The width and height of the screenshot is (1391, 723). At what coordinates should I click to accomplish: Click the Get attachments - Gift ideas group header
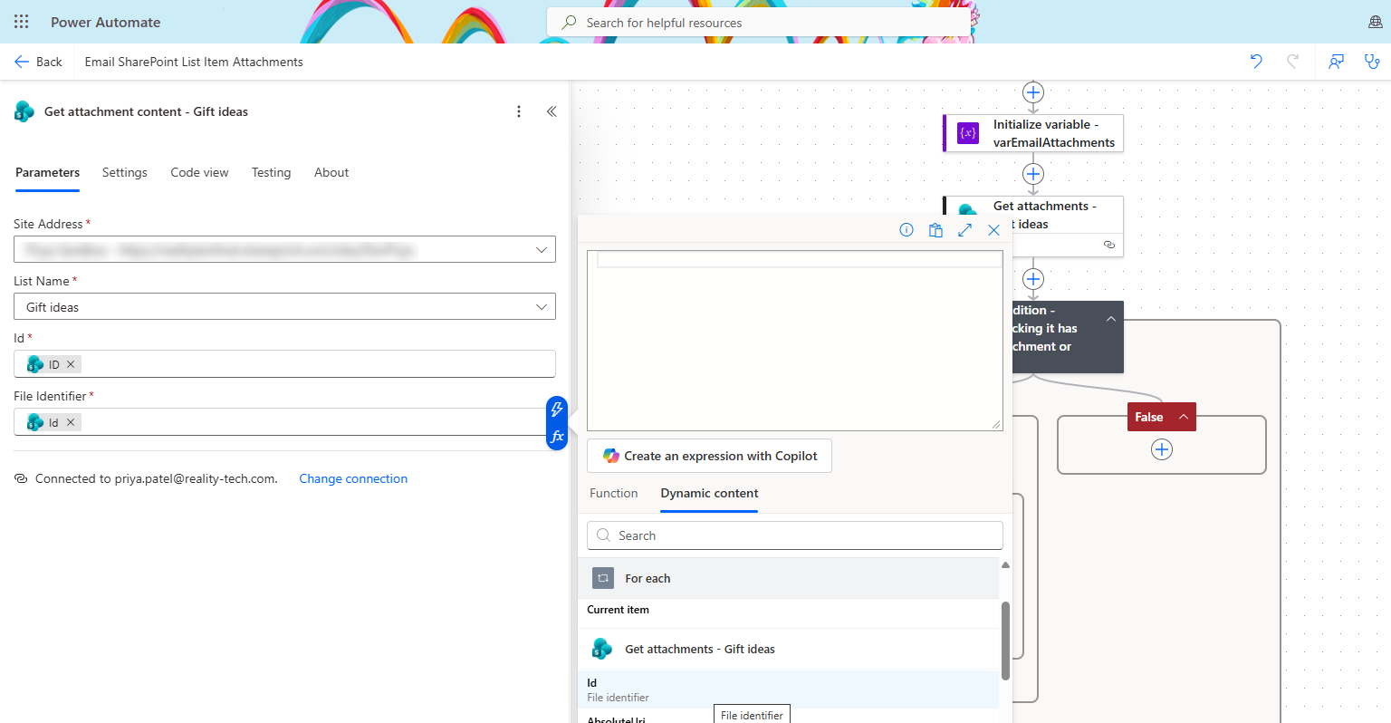click(789, 649)
